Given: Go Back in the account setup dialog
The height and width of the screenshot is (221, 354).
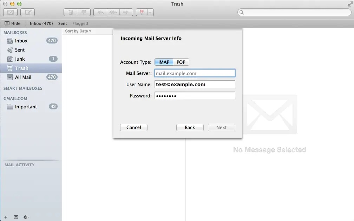Looking at the screenshot, I should (190, 127).
